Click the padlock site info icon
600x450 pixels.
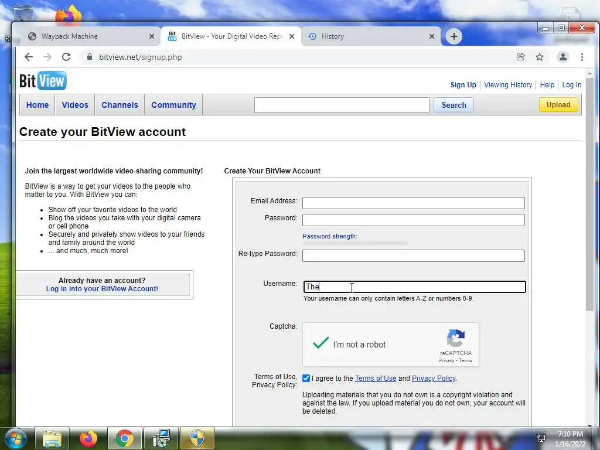click(90, 57)
